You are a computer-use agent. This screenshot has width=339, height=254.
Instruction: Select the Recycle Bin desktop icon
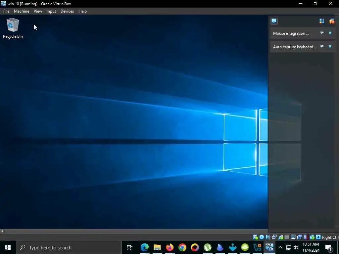(x=13, y=28)
